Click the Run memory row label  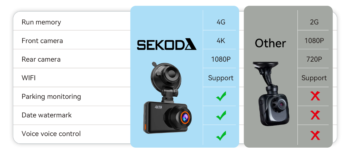click(x=41, y=22)
